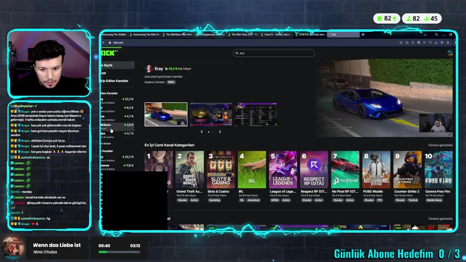Open the PUBG Mobile category card
The height and width of the screenshot is (262, 466).
(376, 170)
